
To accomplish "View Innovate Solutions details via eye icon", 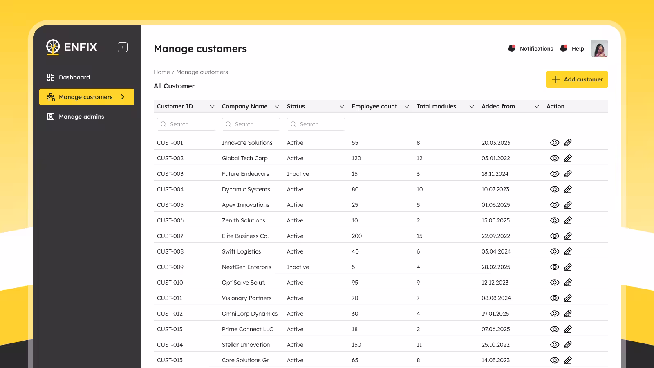I will (x=555, y=143).
